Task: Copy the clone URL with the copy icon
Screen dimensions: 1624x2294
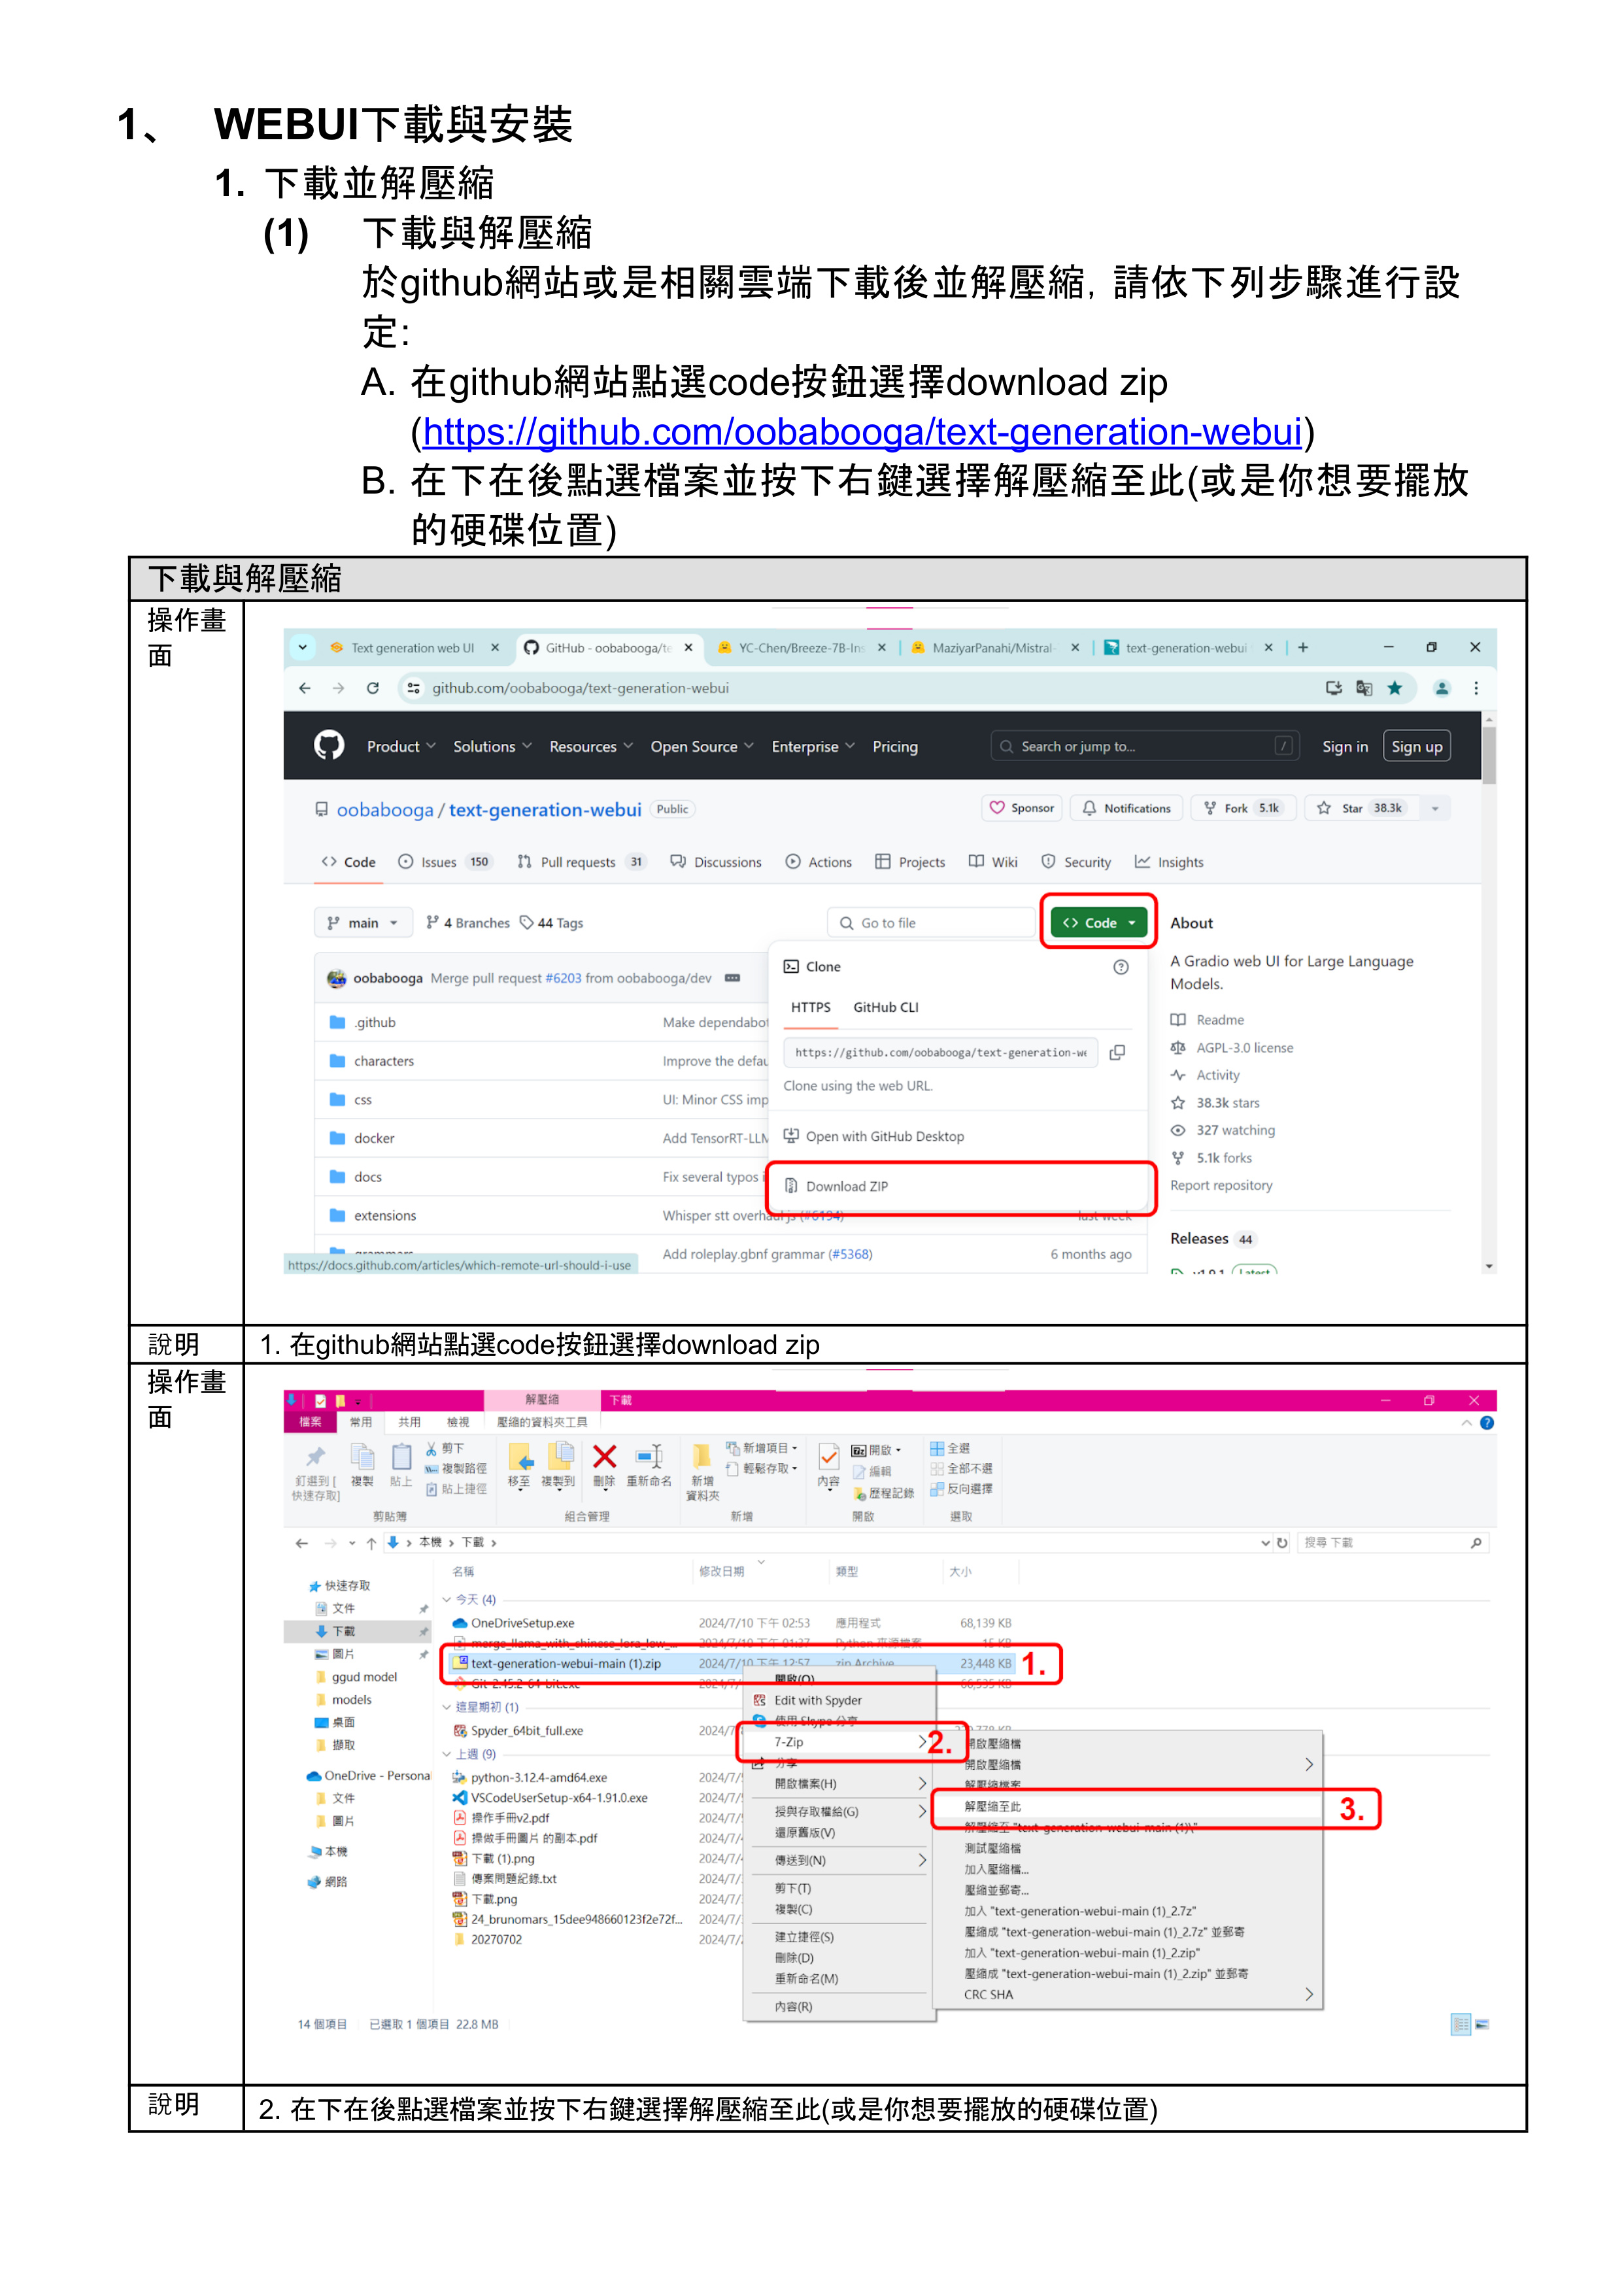Action: point(1118,1052)
